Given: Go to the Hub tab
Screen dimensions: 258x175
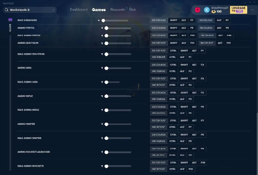Looking at the screenshot, I should tap(132, 9).
